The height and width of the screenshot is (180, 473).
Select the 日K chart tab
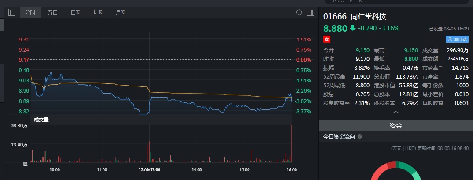(x=75, y=12)
